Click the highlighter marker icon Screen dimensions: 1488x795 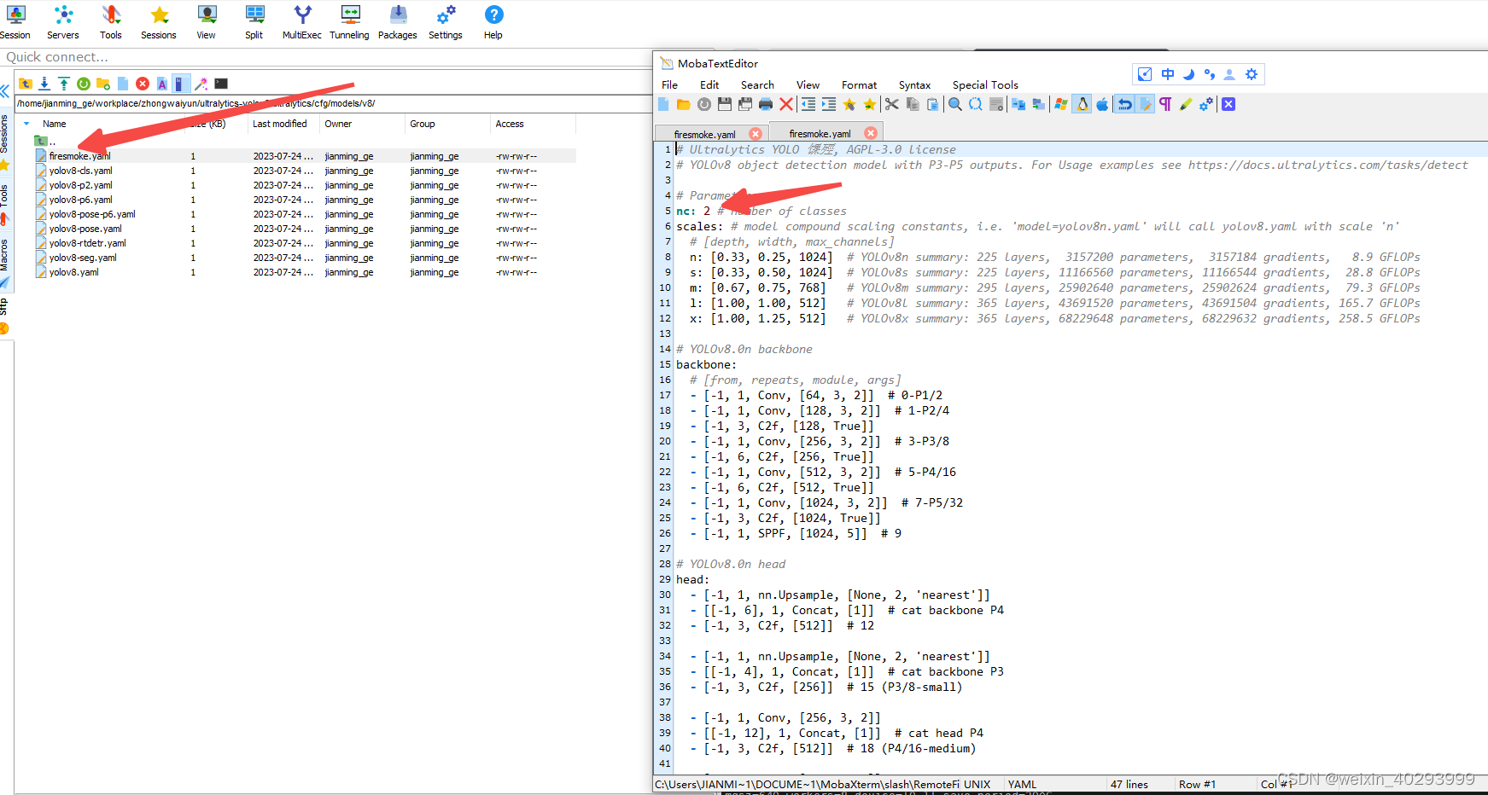pyautogui.click(x=1186, y=104)
